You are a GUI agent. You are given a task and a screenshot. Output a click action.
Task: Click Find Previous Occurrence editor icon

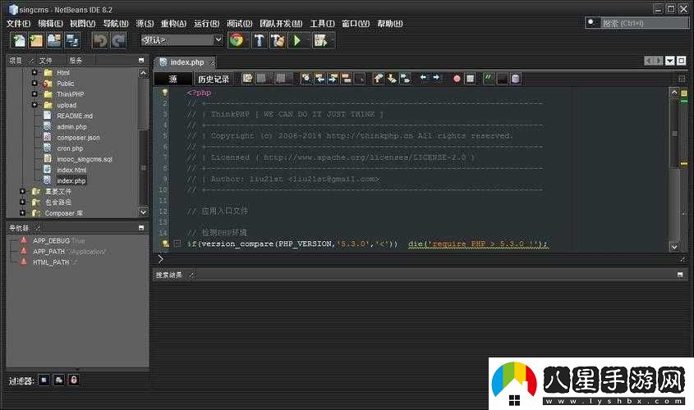(319, 79)
